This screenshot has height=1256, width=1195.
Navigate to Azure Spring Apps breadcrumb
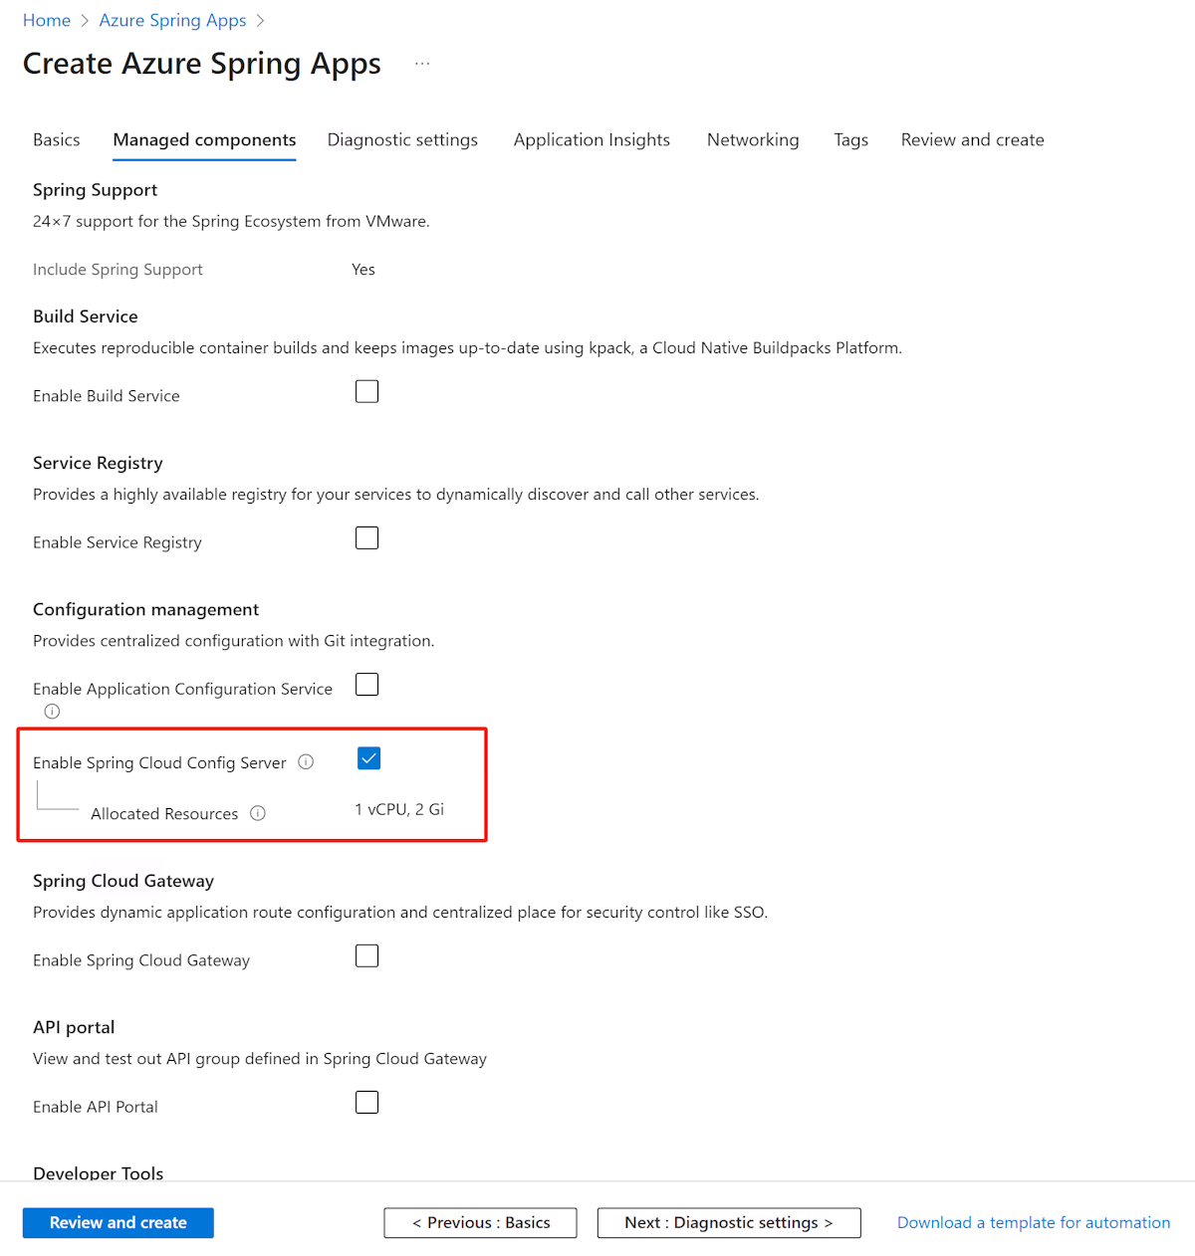[172, 21]
